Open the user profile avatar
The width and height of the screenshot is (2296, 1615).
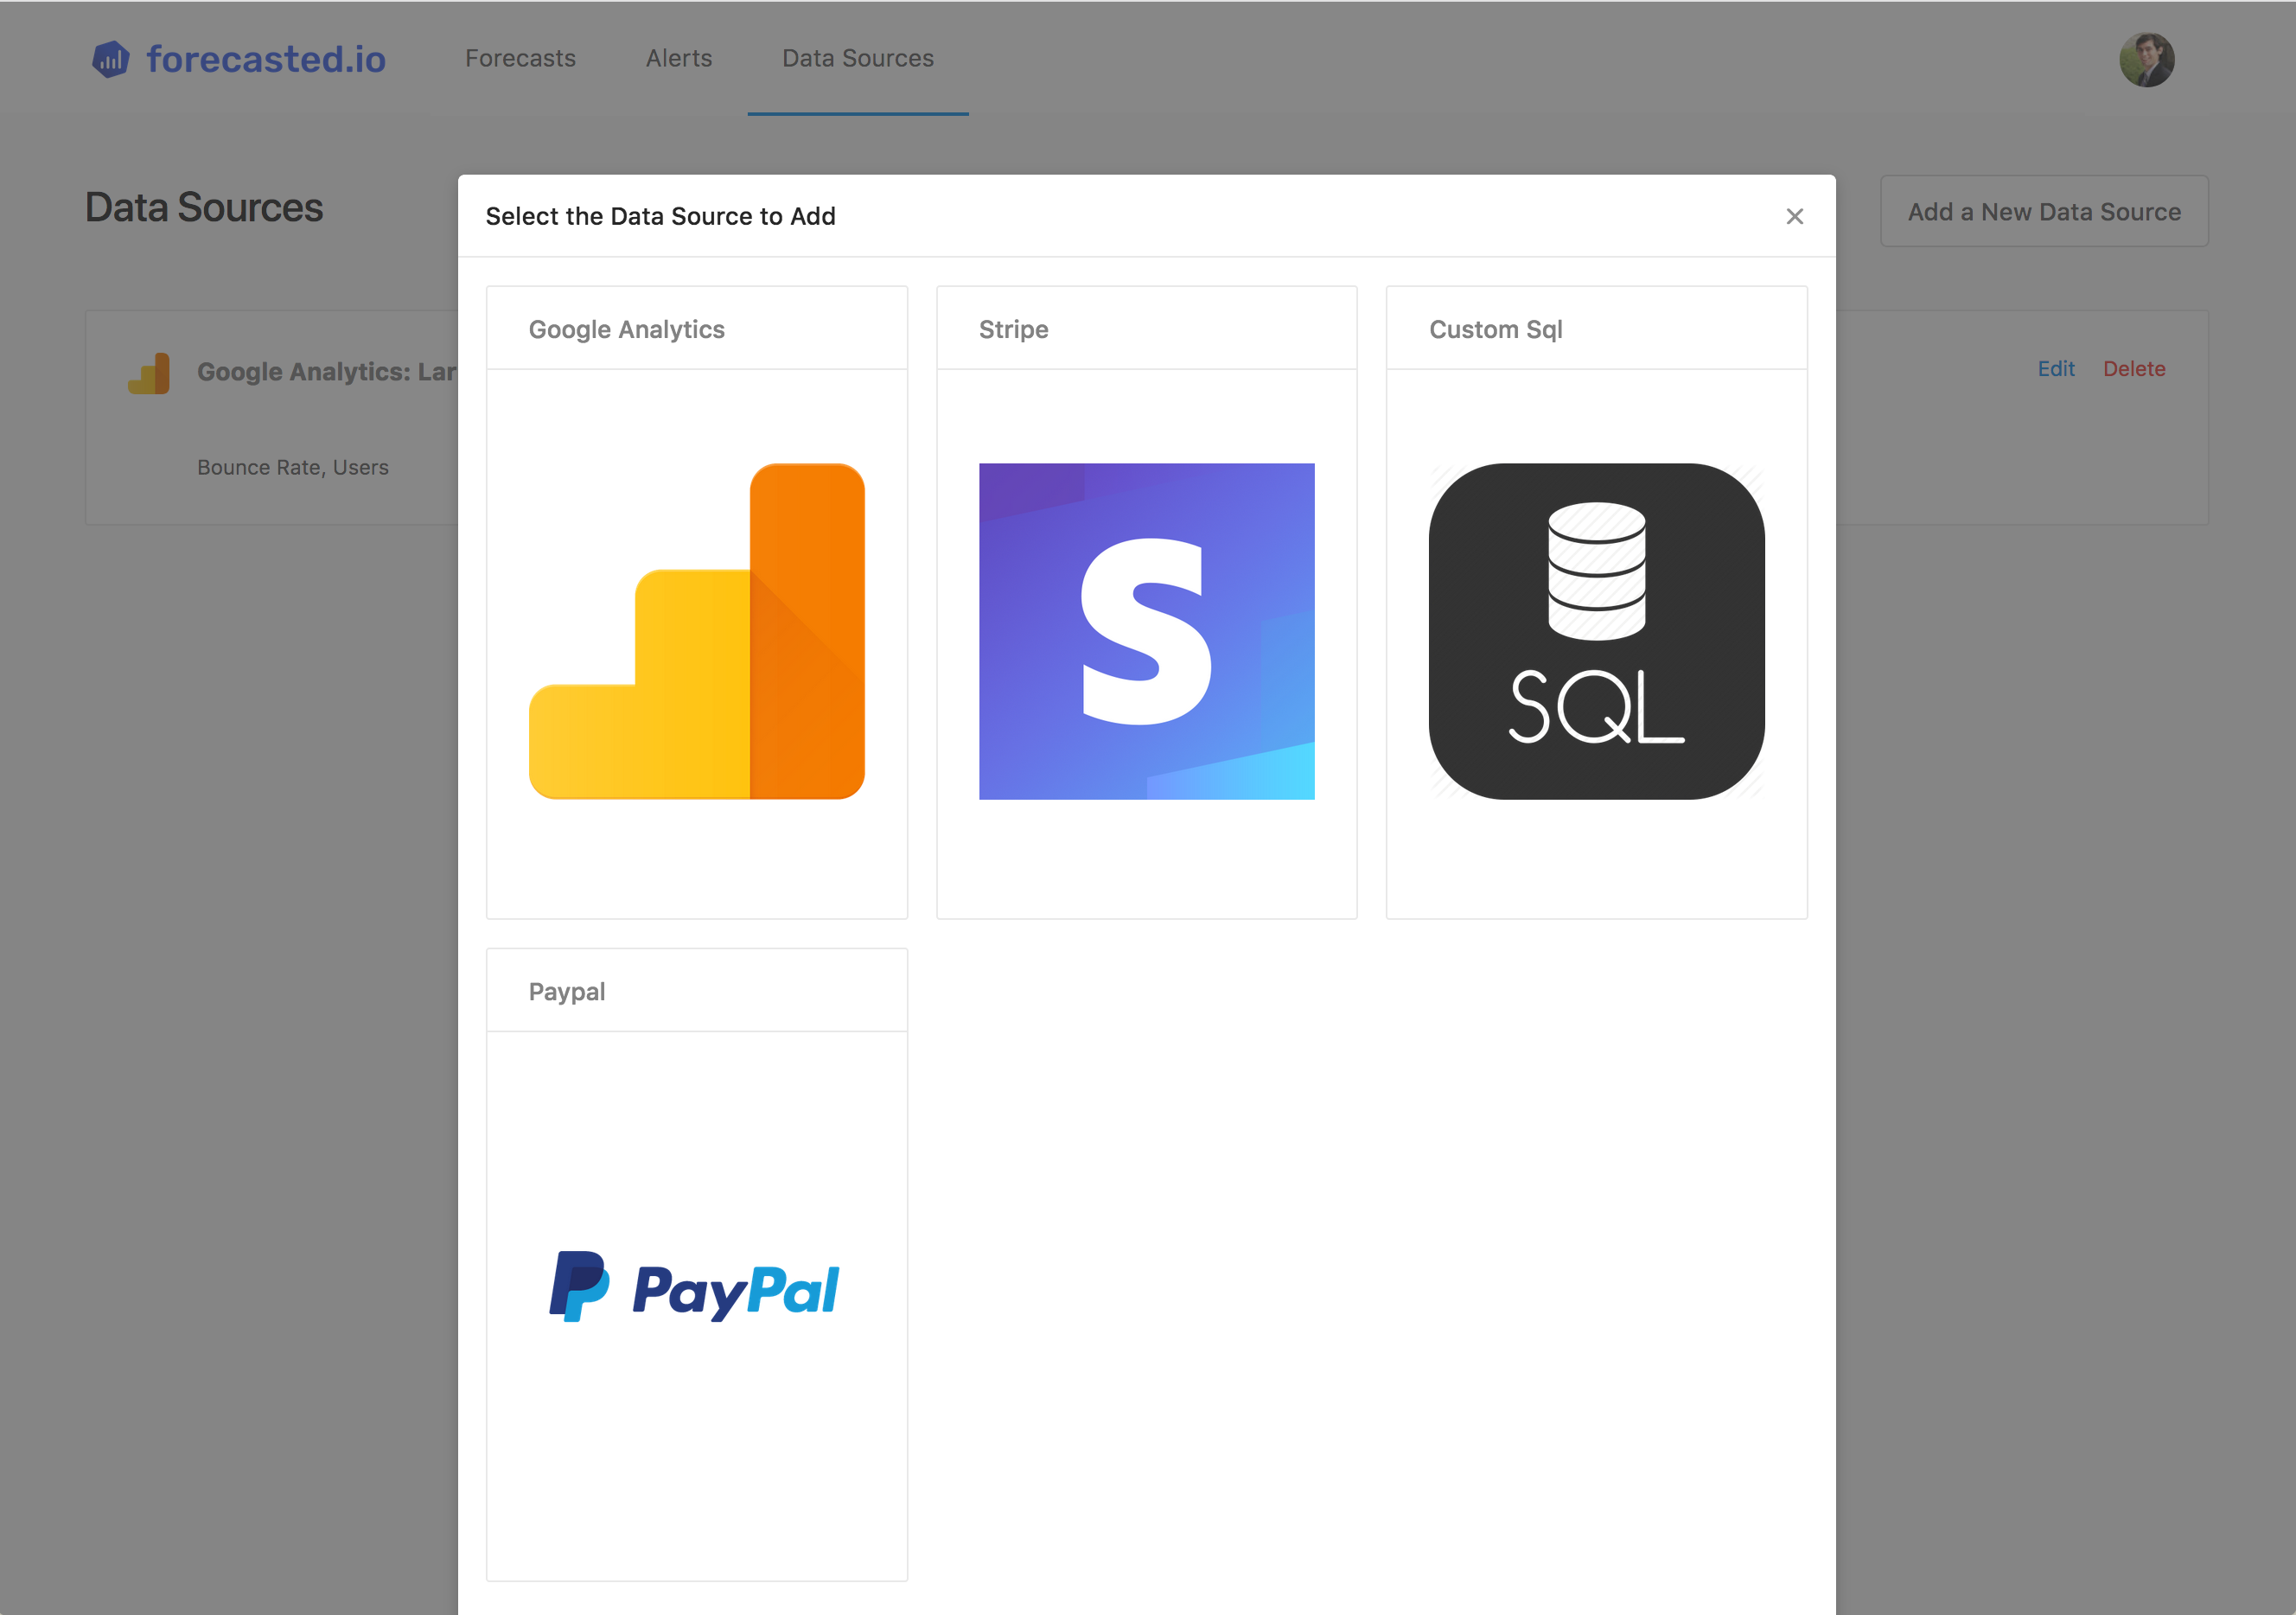tap(2146, 60)
